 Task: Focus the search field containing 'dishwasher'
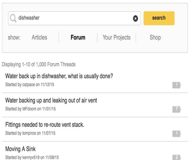73,18
